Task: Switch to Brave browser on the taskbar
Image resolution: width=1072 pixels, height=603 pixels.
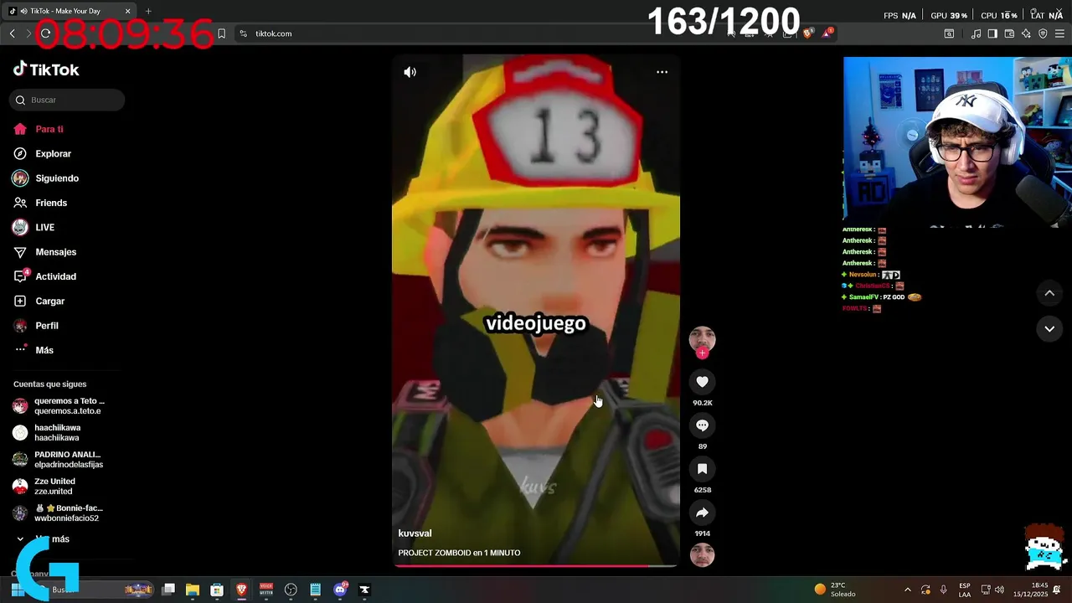Action: (x=241, y=590)
